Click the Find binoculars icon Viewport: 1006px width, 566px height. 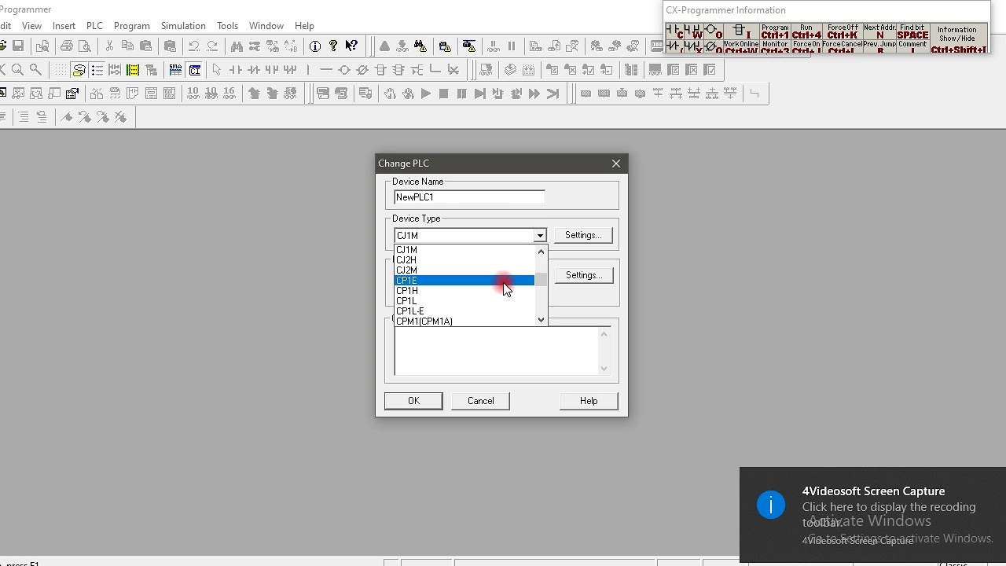click(237, 46)
